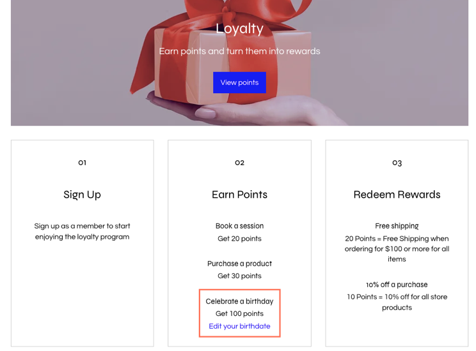Viewport: 476px width, 351px height.
Task: Click the Free shipping reward title
Action: pyautogui.click(x=397, y=226)
